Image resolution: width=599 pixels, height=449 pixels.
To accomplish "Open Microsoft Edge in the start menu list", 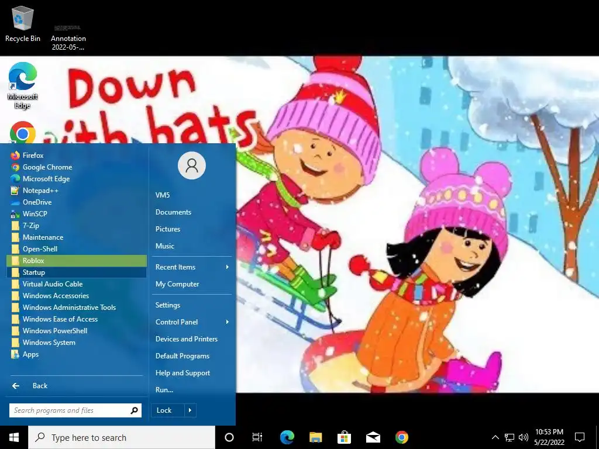I will 77,179.
